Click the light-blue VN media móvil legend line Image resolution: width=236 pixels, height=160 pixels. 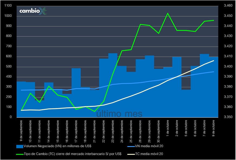[x=131, y=146]
